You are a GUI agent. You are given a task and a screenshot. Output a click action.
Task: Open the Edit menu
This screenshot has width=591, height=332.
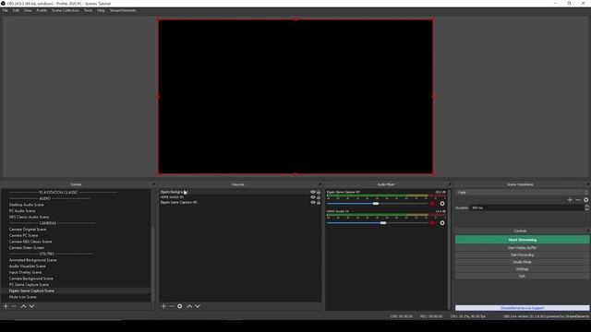(16, 10)
